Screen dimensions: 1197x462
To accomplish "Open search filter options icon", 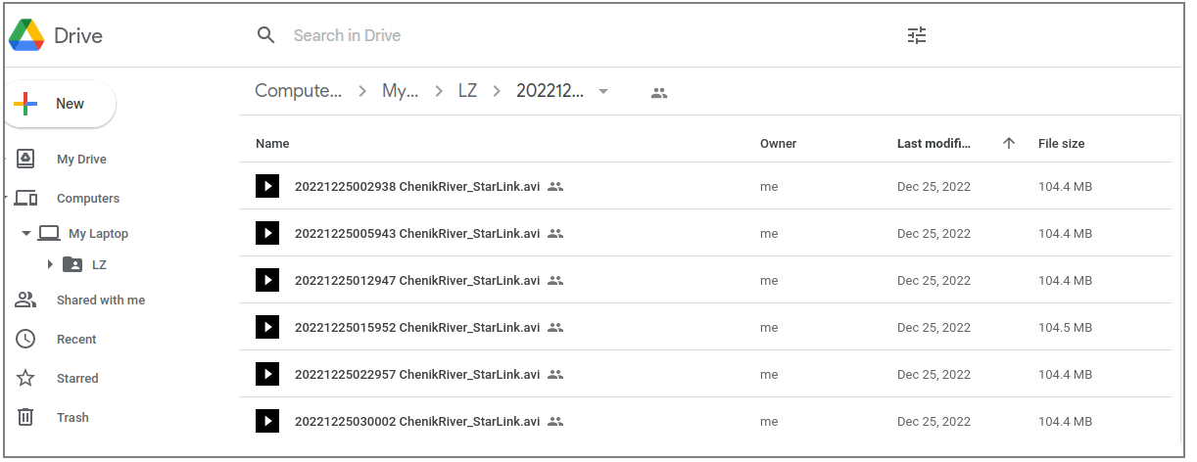I will point(917,36).
